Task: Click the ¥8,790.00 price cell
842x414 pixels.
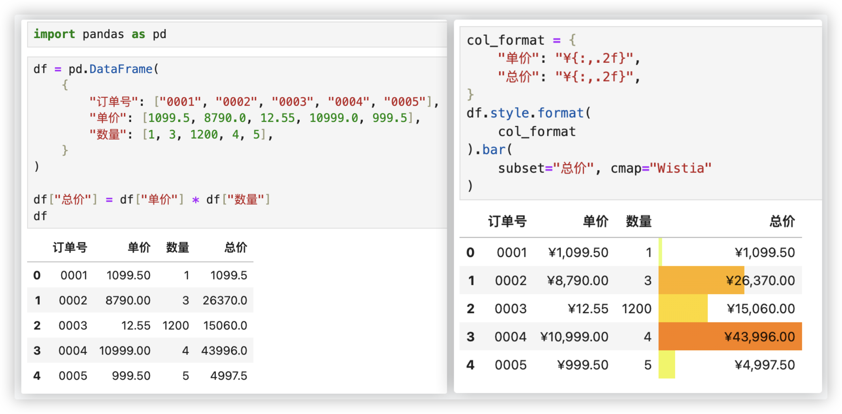Action: [577, 280]
